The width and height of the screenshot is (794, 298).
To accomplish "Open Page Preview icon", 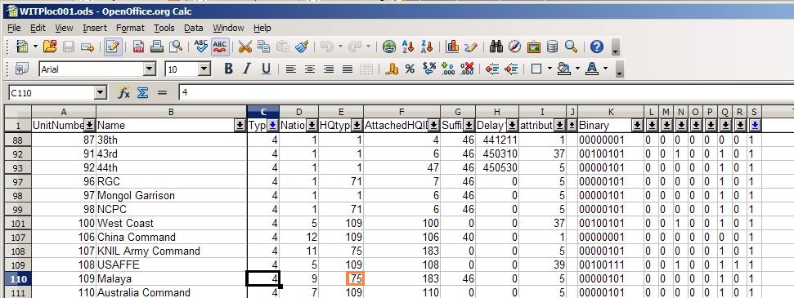I will pyautogui.click(x=175, y=47).
